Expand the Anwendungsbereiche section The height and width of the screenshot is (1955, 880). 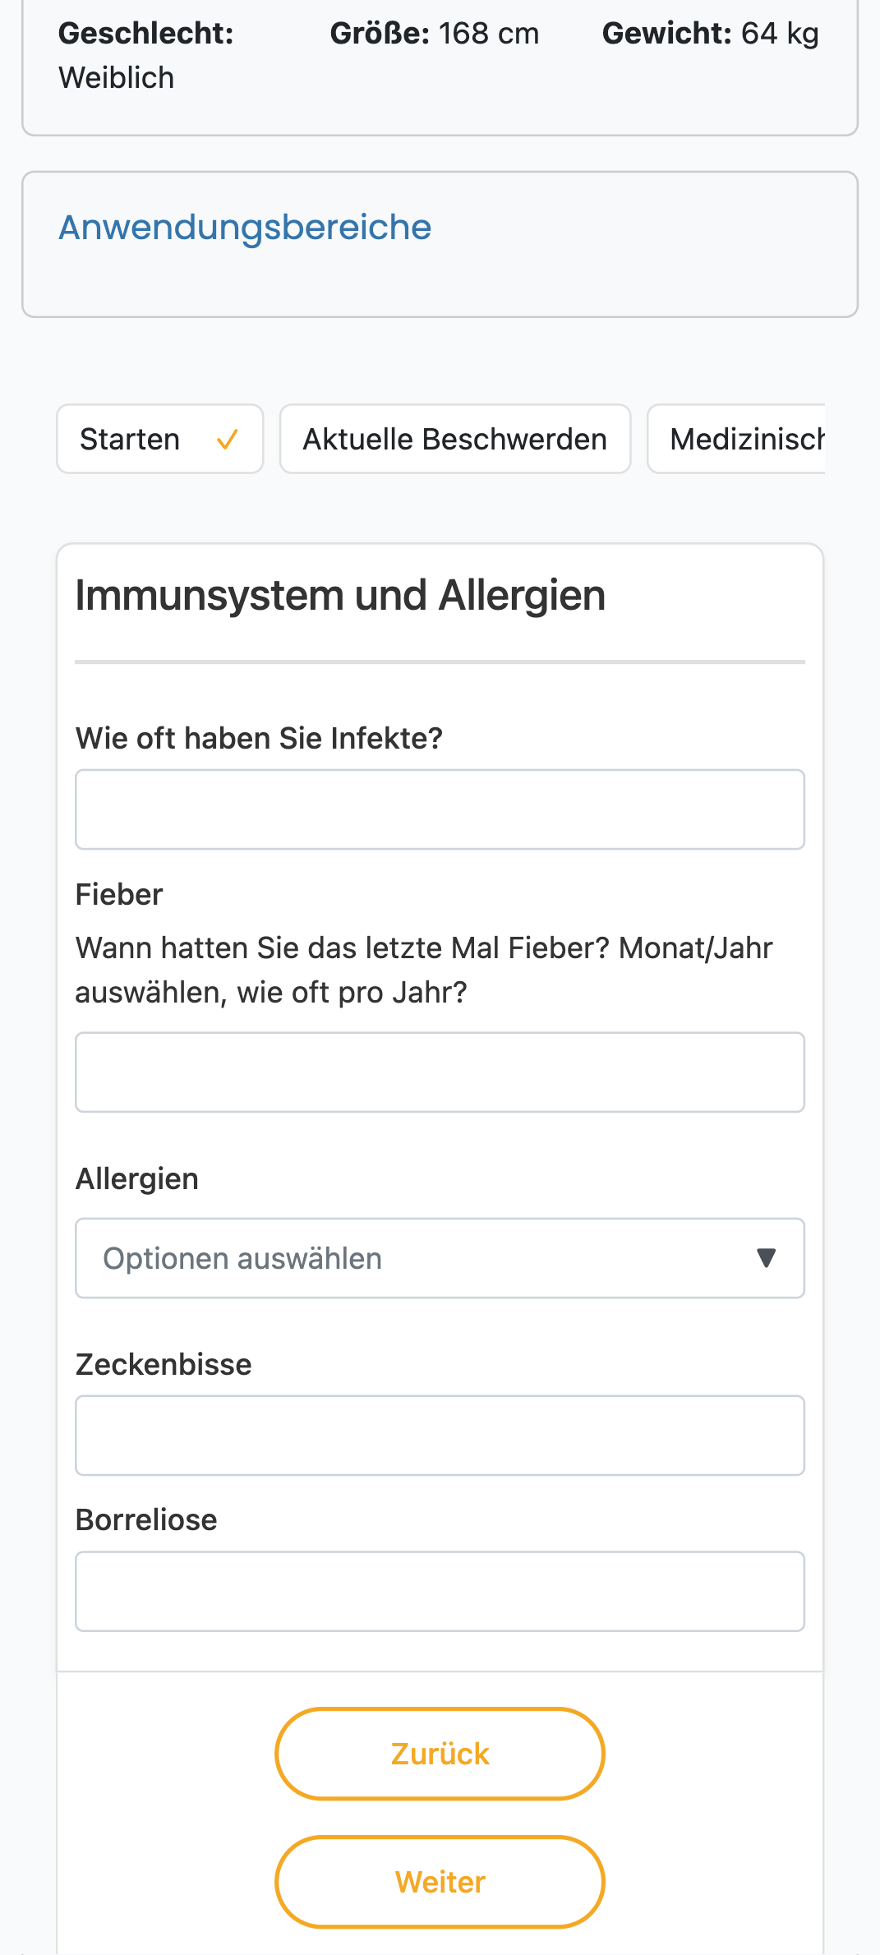[x=440, y=244]
